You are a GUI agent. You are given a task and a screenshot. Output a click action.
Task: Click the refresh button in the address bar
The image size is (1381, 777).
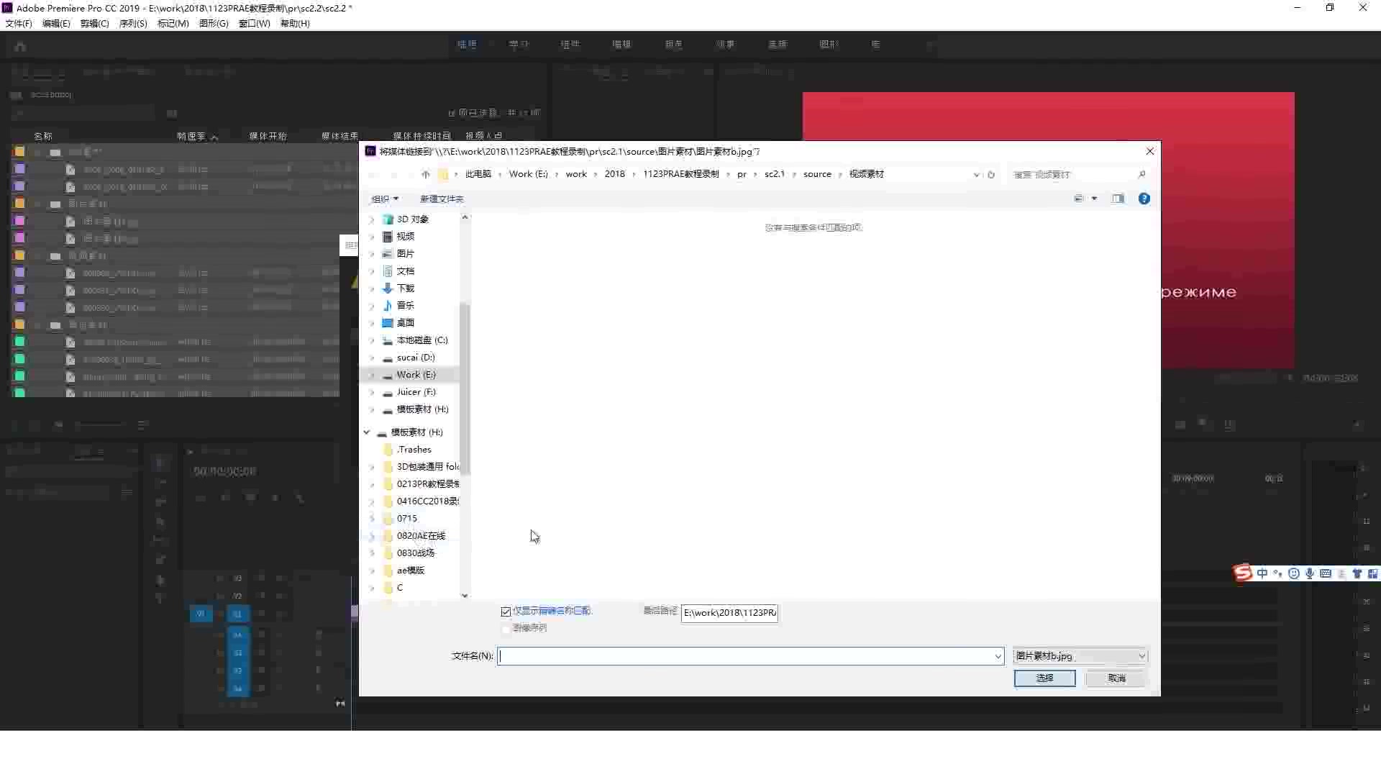coord(991,175)
